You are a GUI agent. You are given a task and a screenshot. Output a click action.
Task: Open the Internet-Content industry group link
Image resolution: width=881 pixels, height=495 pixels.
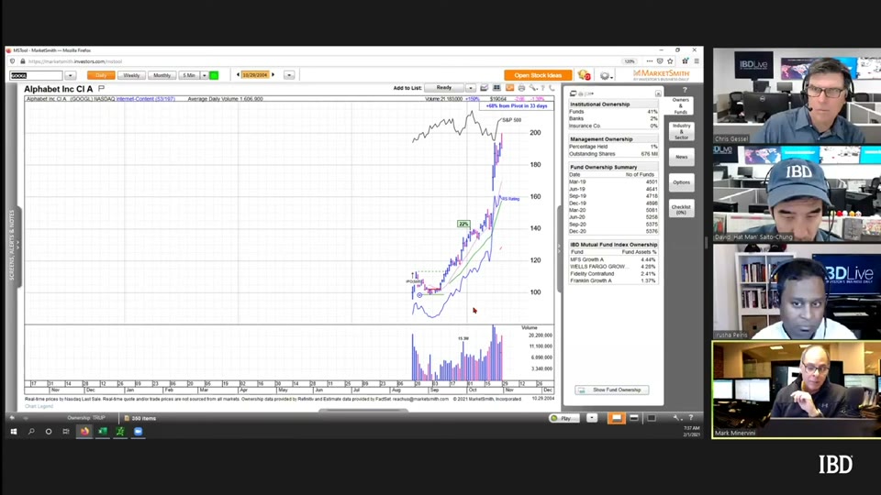point(146,99)
